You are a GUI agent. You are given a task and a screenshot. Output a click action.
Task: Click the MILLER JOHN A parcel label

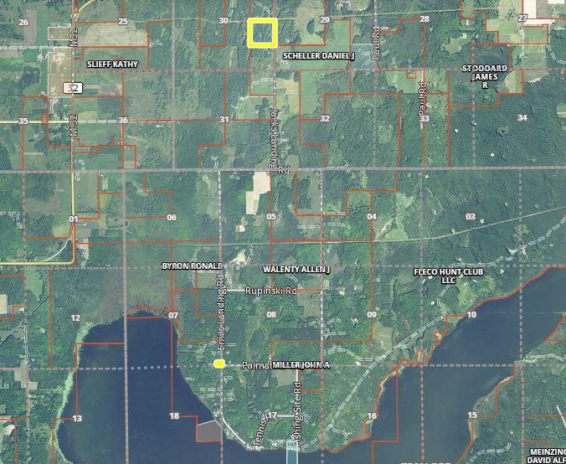click(x=301, y=366)
